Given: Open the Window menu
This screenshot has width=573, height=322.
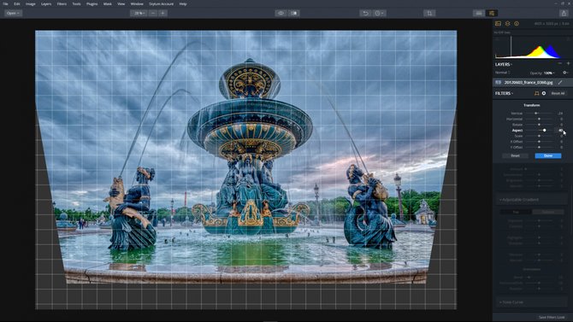Looking at the screenshot, I should click(137, 4).
